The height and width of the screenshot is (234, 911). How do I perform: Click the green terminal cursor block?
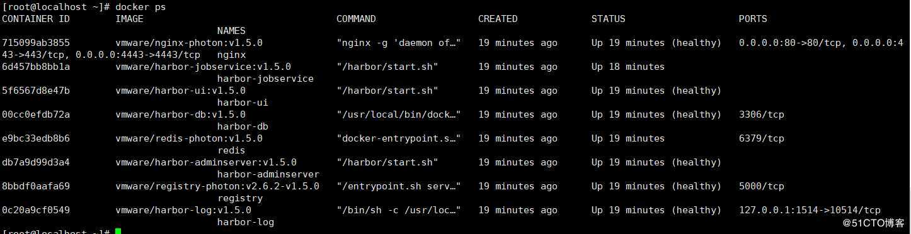[x=118, y=231]
